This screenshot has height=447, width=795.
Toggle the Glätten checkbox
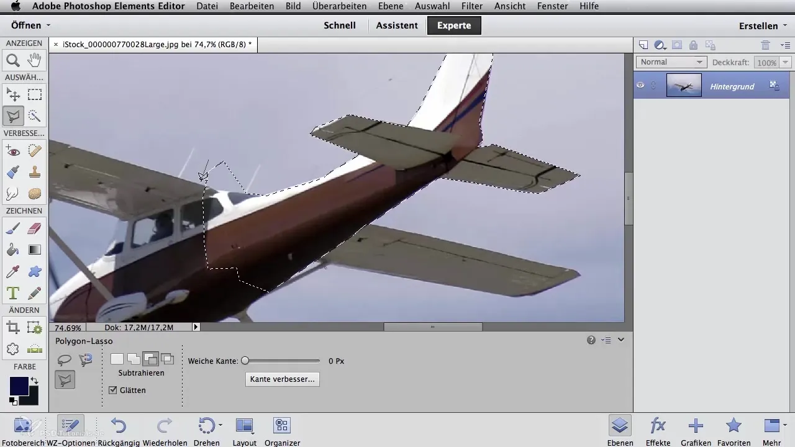112,390
